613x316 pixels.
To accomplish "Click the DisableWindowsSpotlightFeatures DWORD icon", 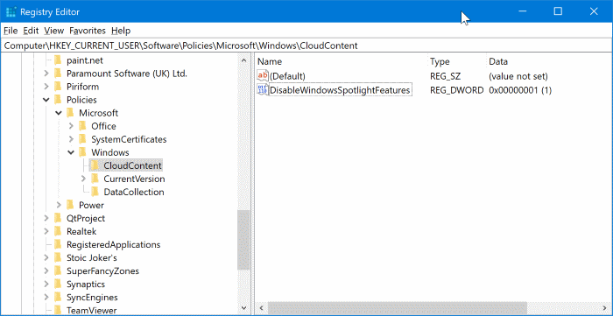I will click(x=263, y=90).
